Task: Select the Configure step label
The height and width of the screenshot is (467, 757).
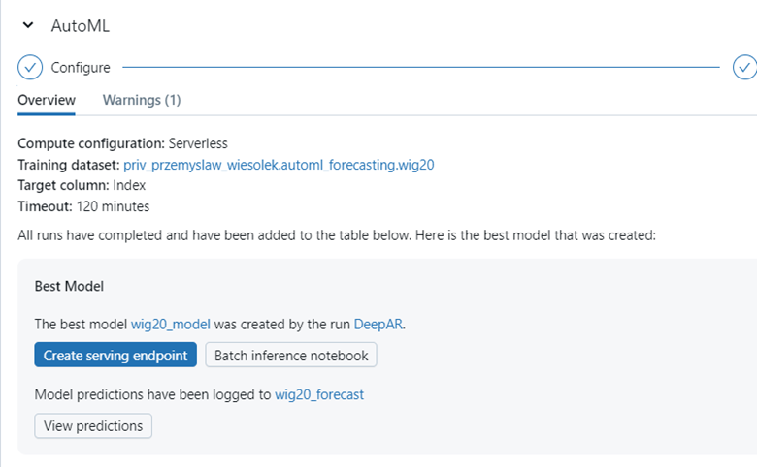Action: (81, 68)
